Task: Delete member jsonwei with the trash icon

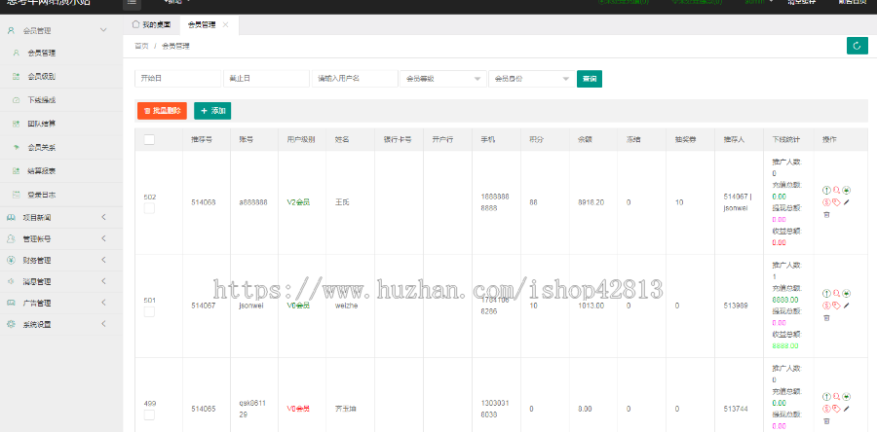Action: point(826,318)
